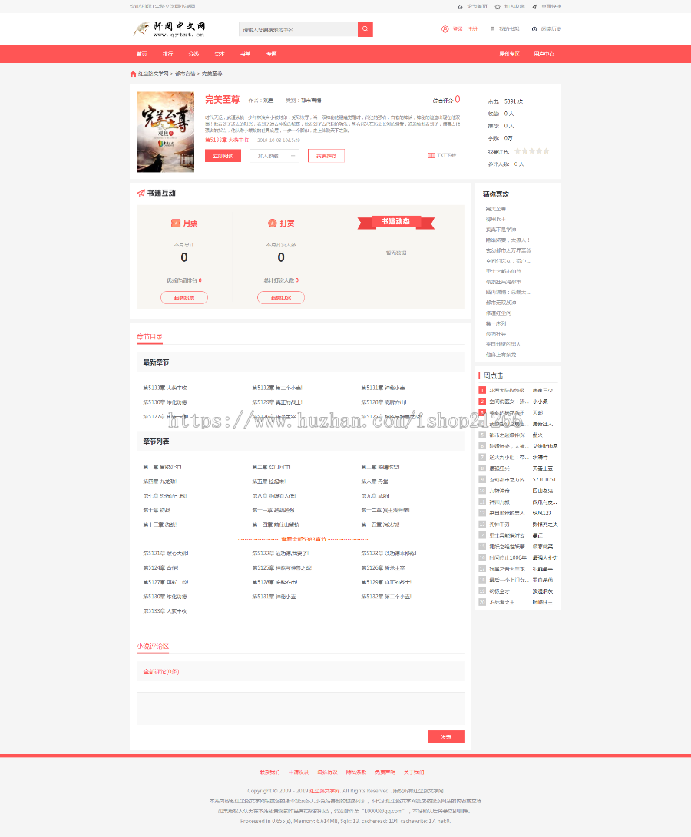Click the bookshelf icon in header

coord(492,29)
